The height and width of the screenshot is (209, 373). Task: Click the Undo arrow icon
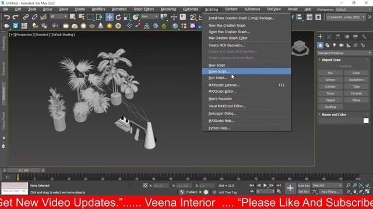tap(6, 17)
